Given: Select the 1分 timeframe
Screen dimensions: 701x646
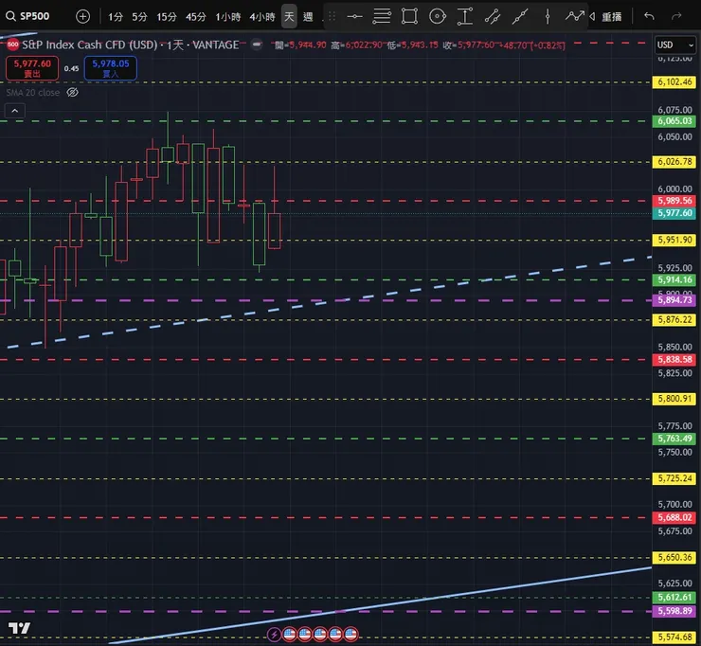Looking at the screenshot, I should coord(116,17).
